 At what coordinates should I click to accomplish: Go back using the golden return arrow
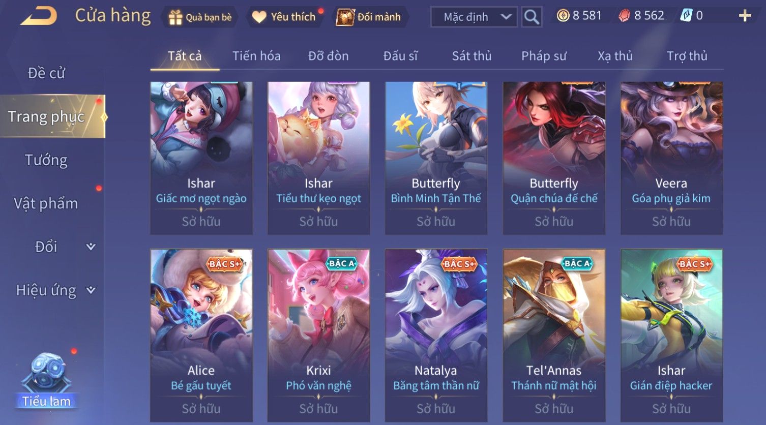point(39,16)
